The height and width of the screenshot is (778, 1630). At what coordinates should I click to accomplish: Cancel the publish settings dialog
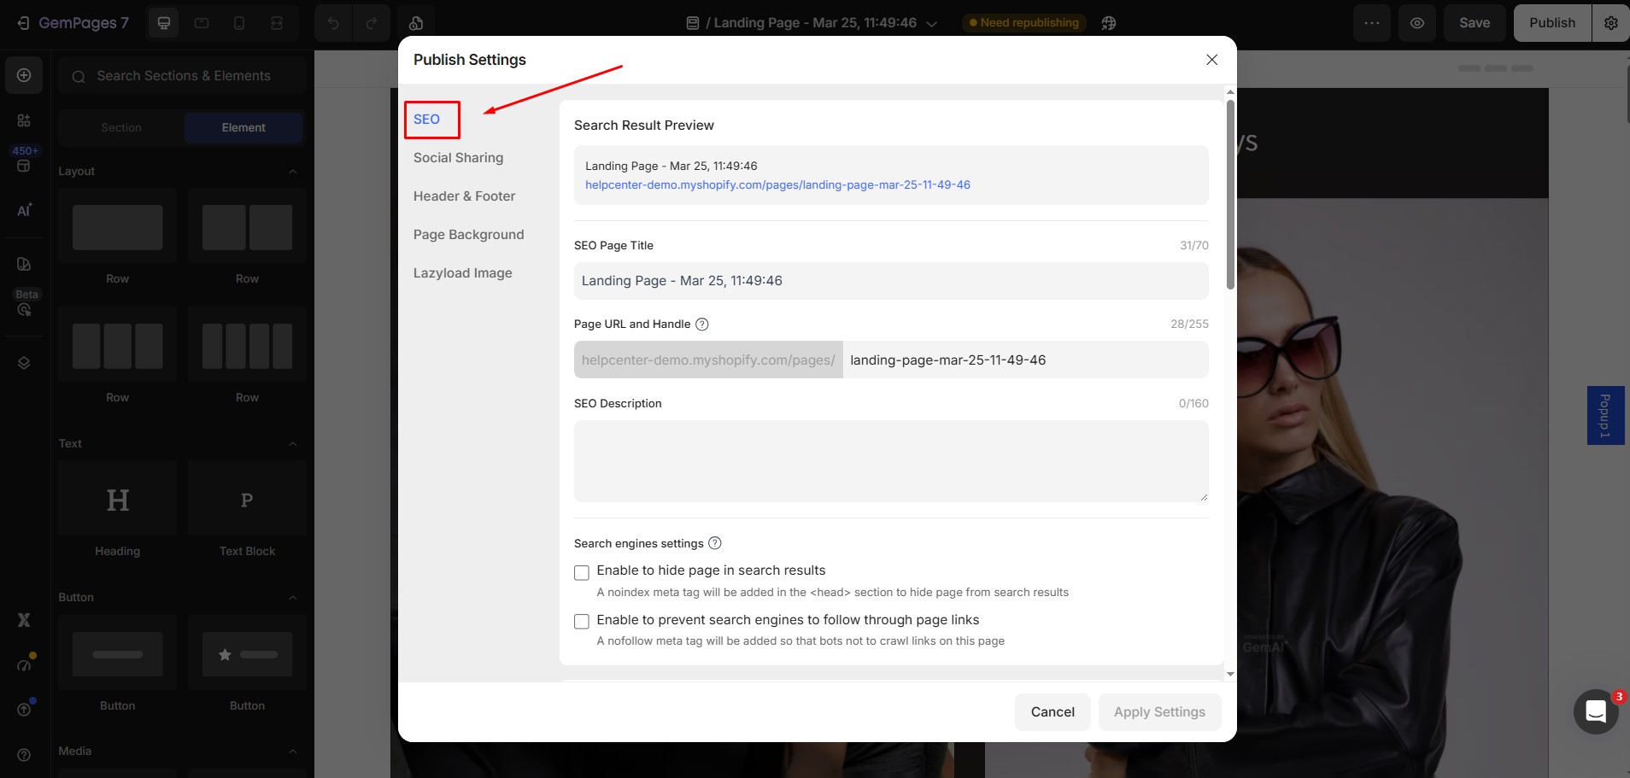click(x=1052, y=712)
